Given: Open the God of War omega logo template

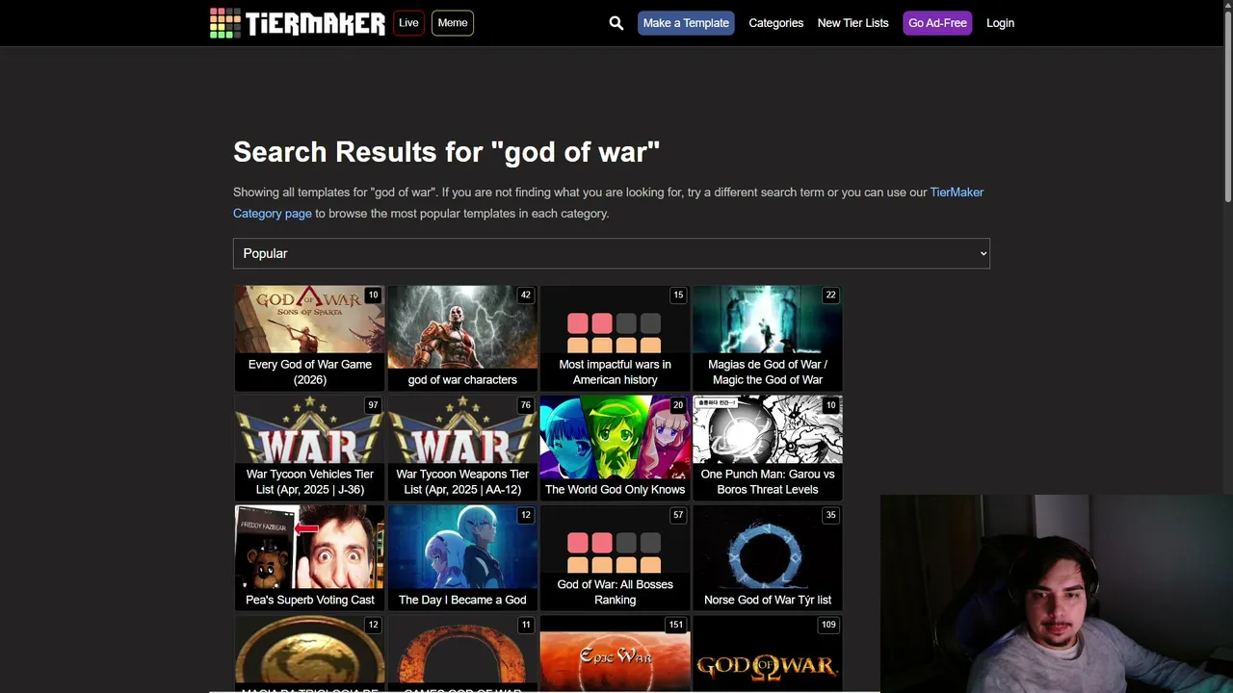Looking at the screenshot, I should click(x=768, y=654).
